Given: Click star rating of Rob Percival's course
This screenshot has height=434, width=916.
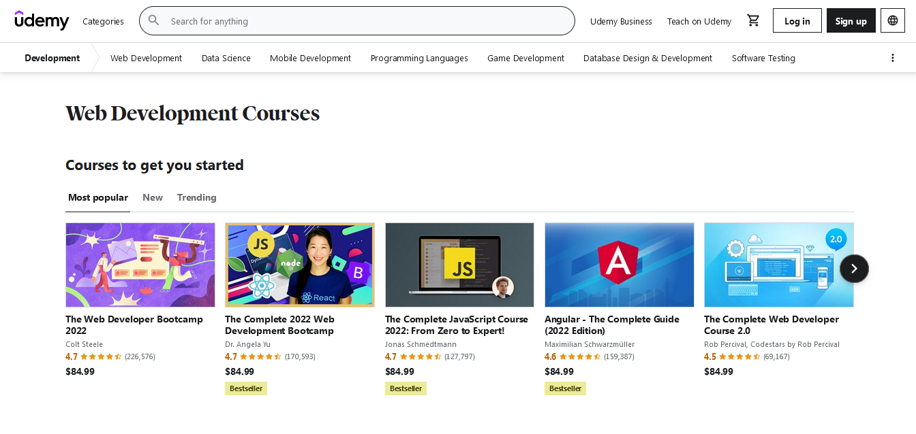Looking at the screenshot, I should click(x=739, y=356).
